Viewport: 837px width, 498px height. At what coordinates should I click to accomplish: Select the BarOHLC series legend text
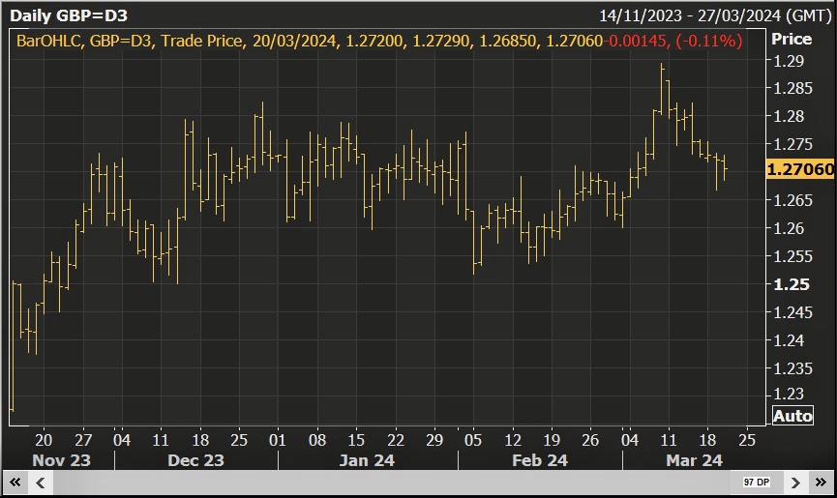tap(47, 41)
